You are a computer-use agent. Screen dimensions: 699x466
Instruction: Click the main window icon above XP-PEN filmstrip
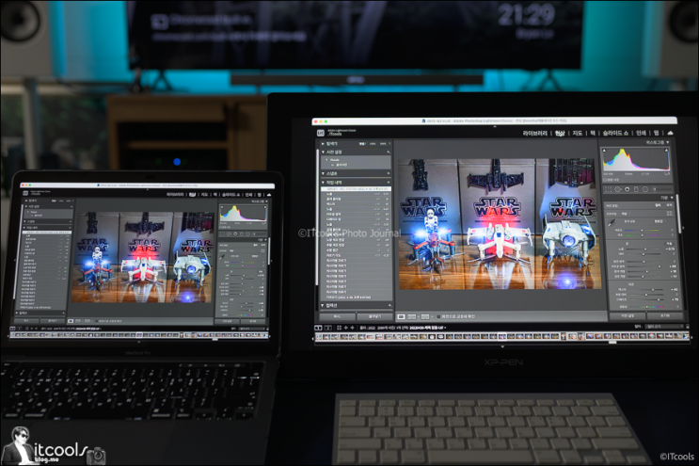tap(318, 328)
